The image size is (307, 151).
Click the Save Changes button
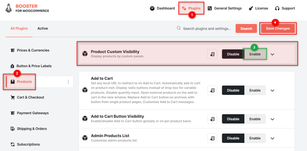click(x=278, y=29)
